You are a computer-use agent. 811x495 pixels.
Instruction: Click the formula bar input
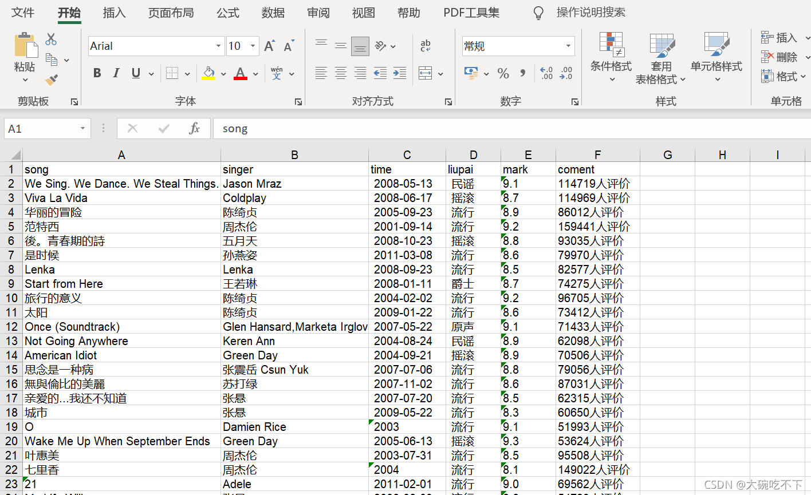click(512, 129)
